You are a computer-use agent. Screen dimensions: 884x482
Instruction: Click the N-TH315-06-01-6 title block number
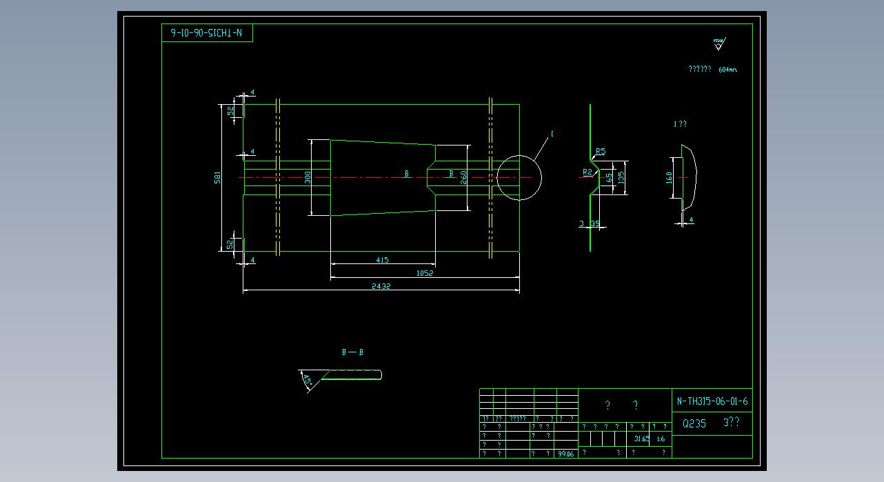coord(712,401)
